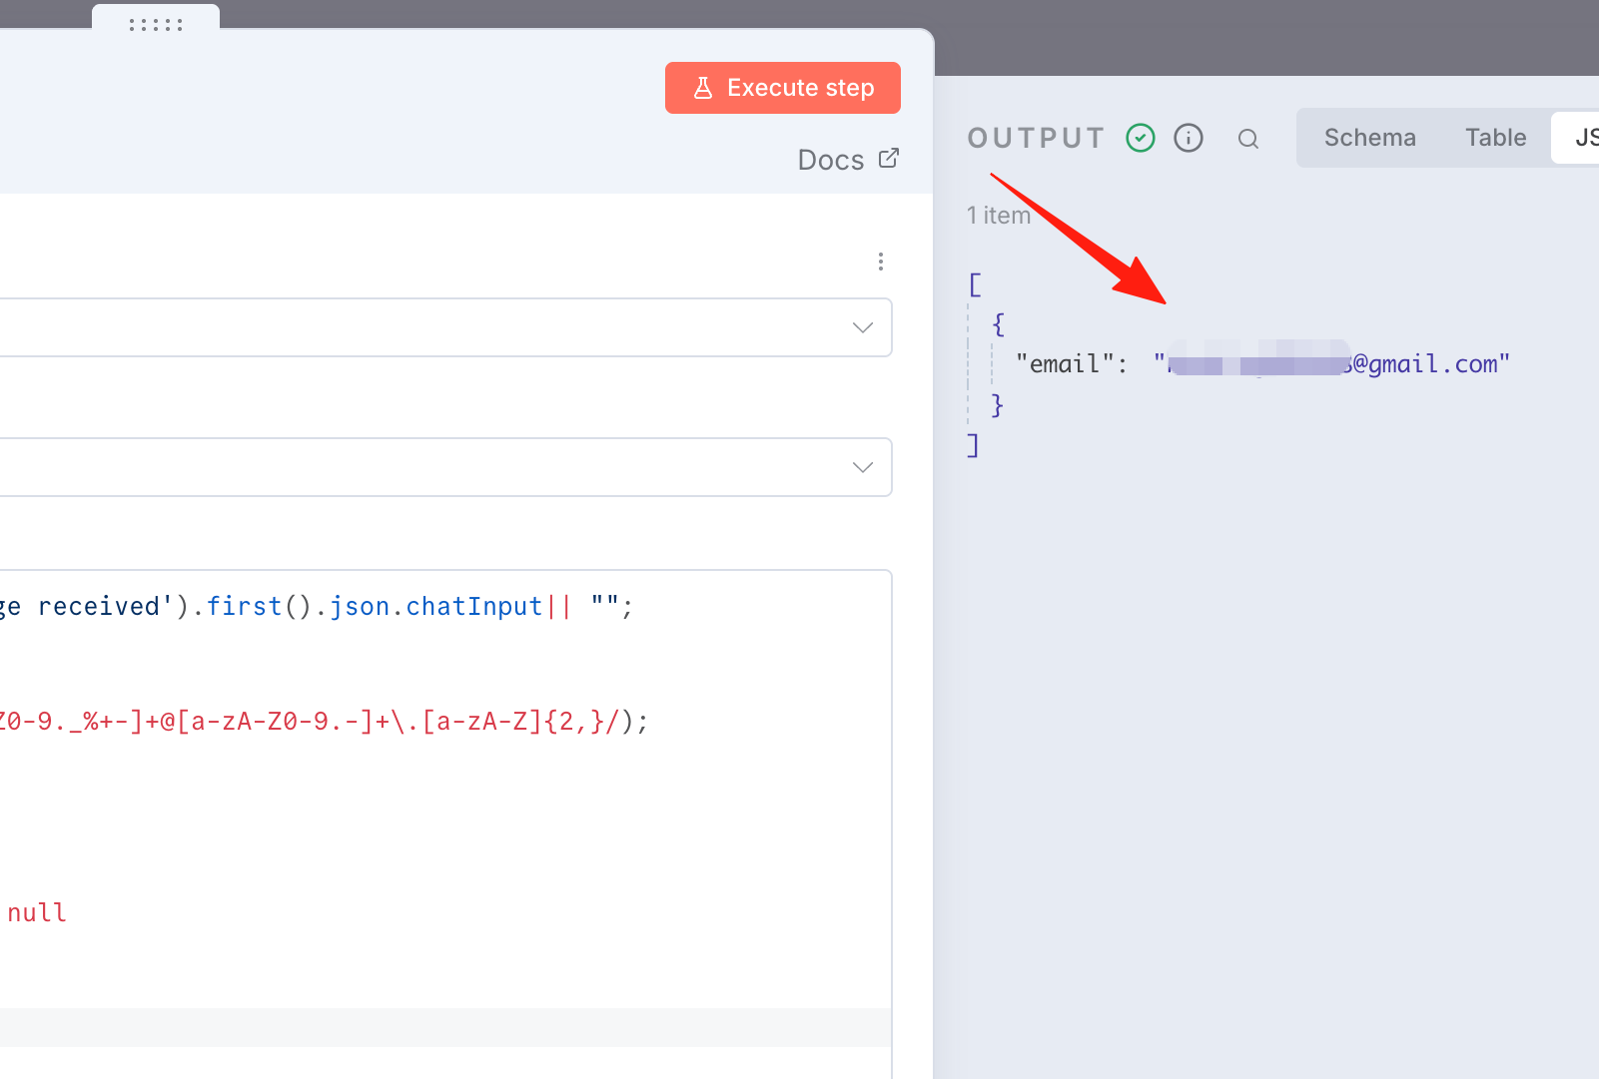1600x1080 pixels.
Task: Switch to the Table view tab
Action: pos(1495,138)
